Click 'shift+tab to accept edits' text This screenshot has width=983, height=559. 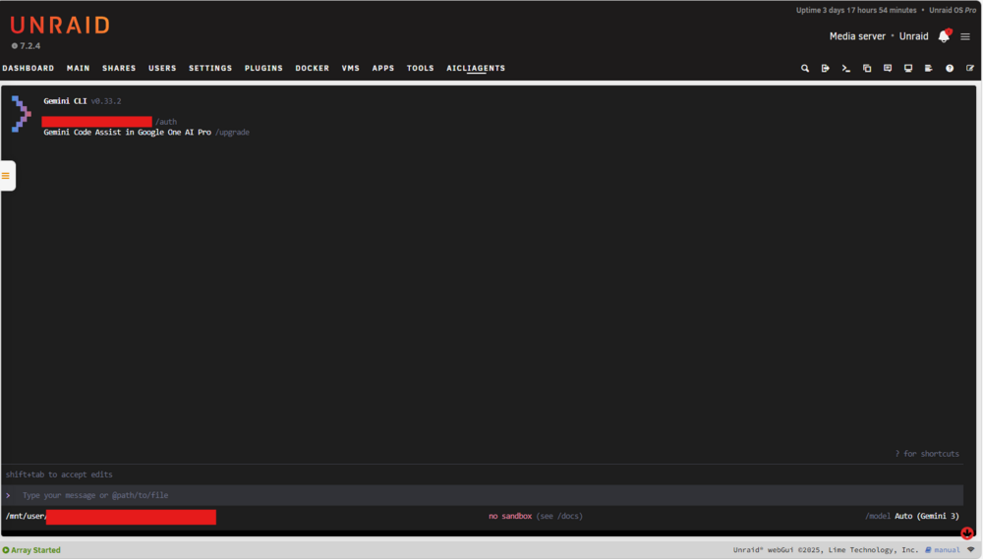click(59, 475)
